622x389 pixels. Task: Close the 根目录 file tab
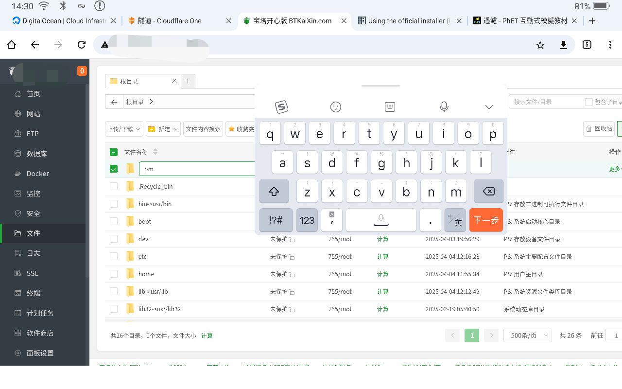click(x=174, y=81)
